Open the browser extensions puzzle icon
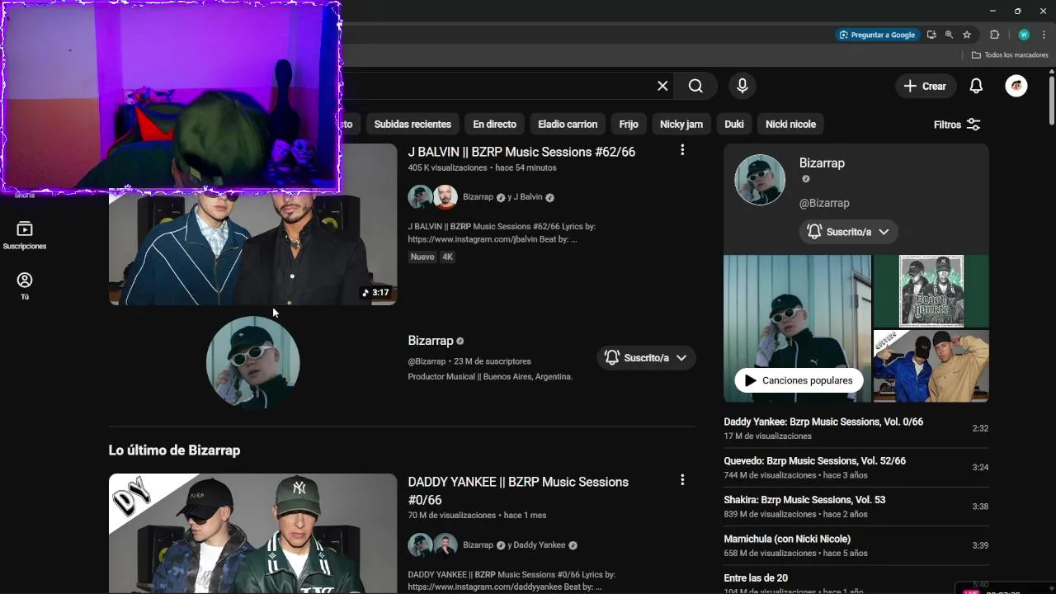 pos(994,35)
